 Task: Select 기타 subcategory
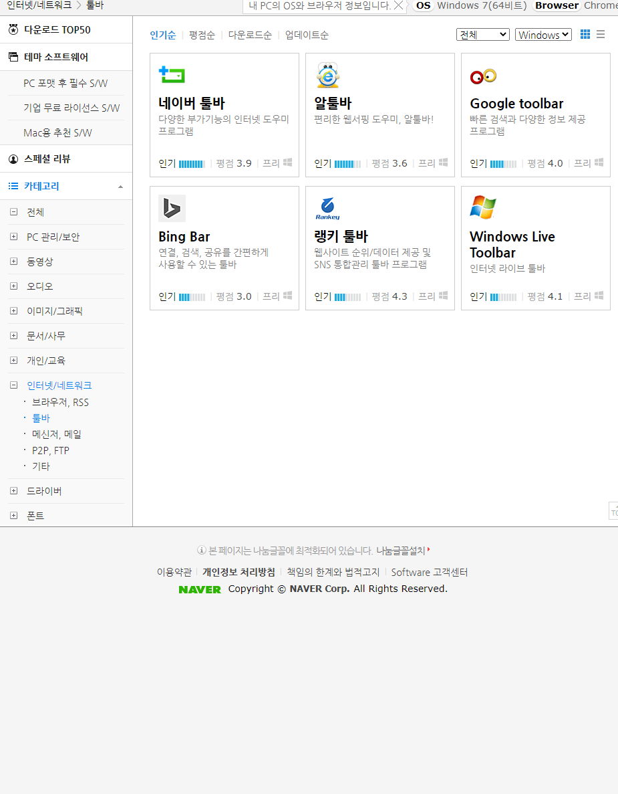click(41, 466)
